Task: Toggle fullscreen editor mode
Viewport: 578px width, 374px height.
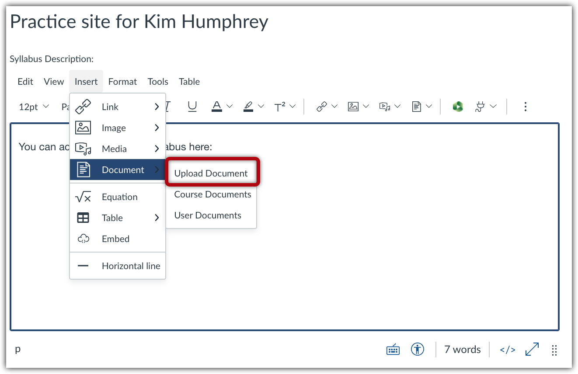Action: 532,350
